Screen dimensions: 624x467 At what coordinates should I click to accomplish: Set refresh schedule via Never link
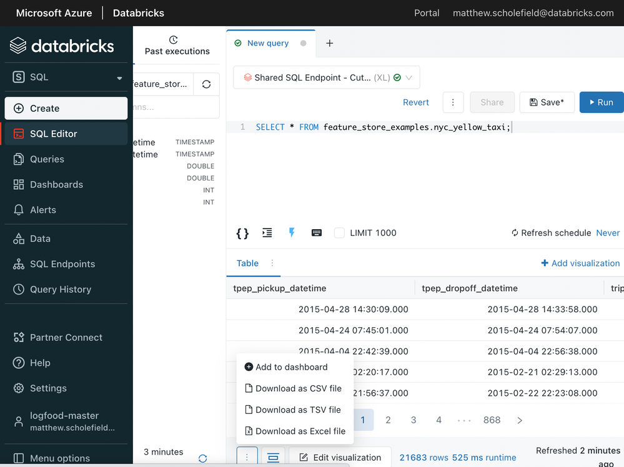[x=608, y=233]
